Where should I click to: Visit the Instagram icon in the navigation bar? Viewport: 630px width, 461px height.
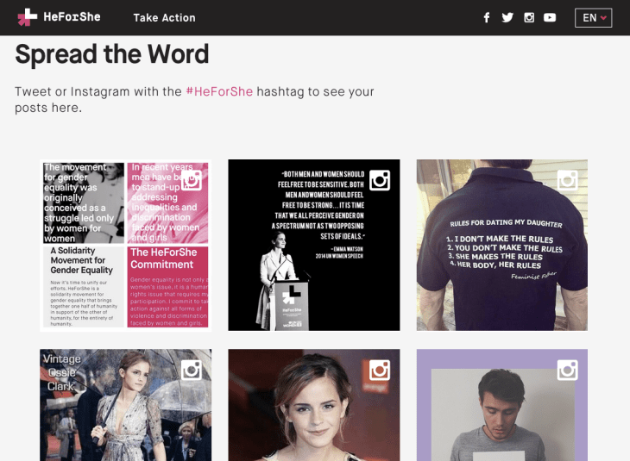click(529, 17)
